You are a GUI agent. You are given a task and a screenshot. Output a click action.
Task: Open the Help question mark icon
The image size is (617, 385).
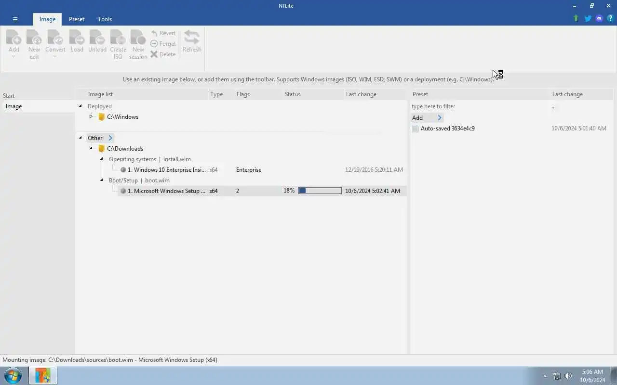610,19
